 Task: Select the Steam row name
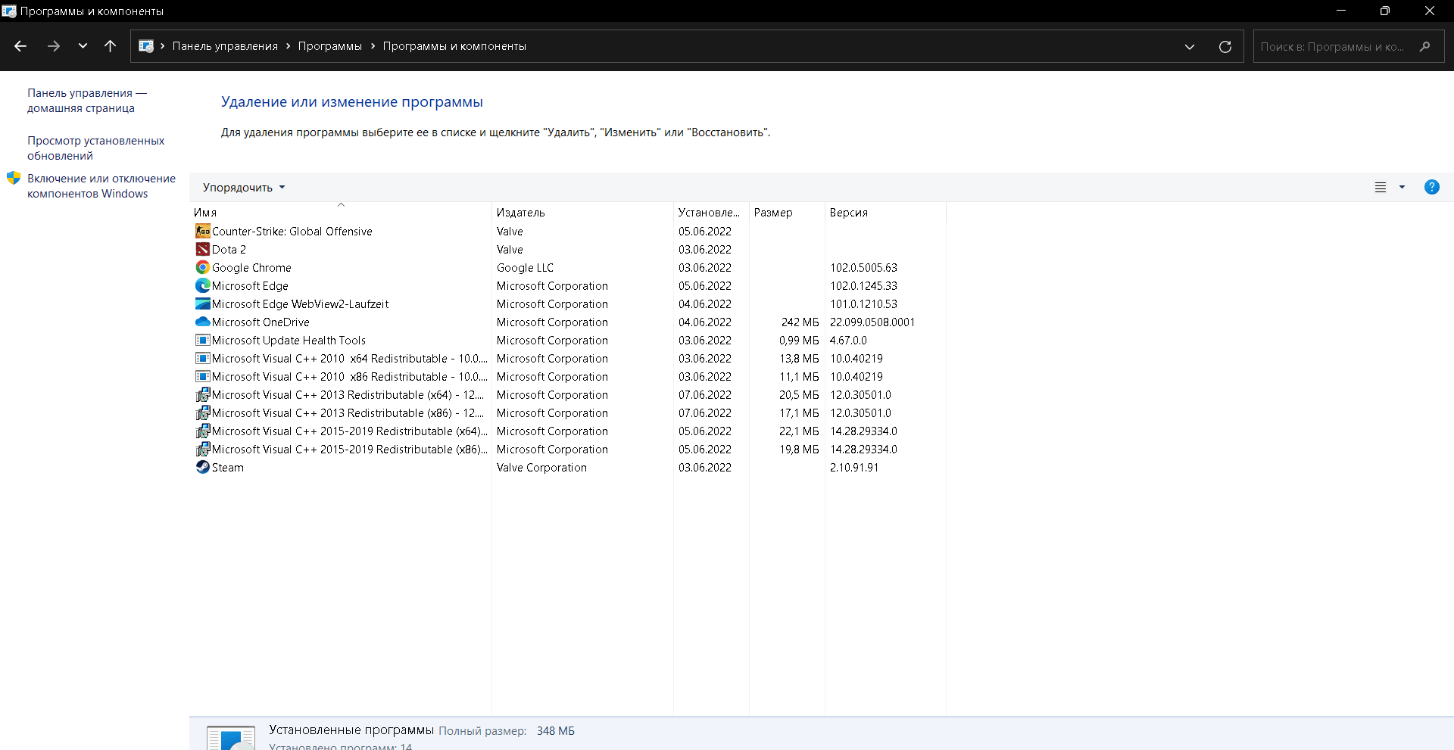click(x=228, y=467)
